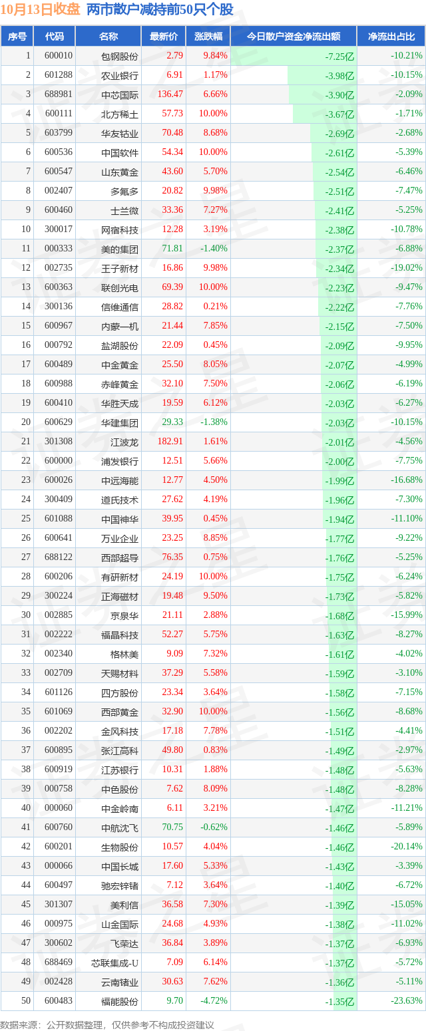Click stock name 中芯国际

120,94
